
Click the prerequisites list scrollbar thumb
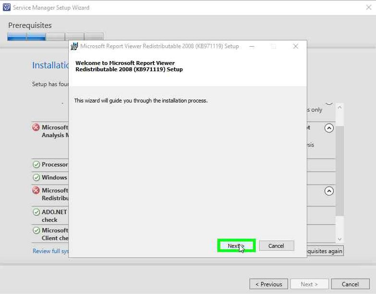[339, 170]
